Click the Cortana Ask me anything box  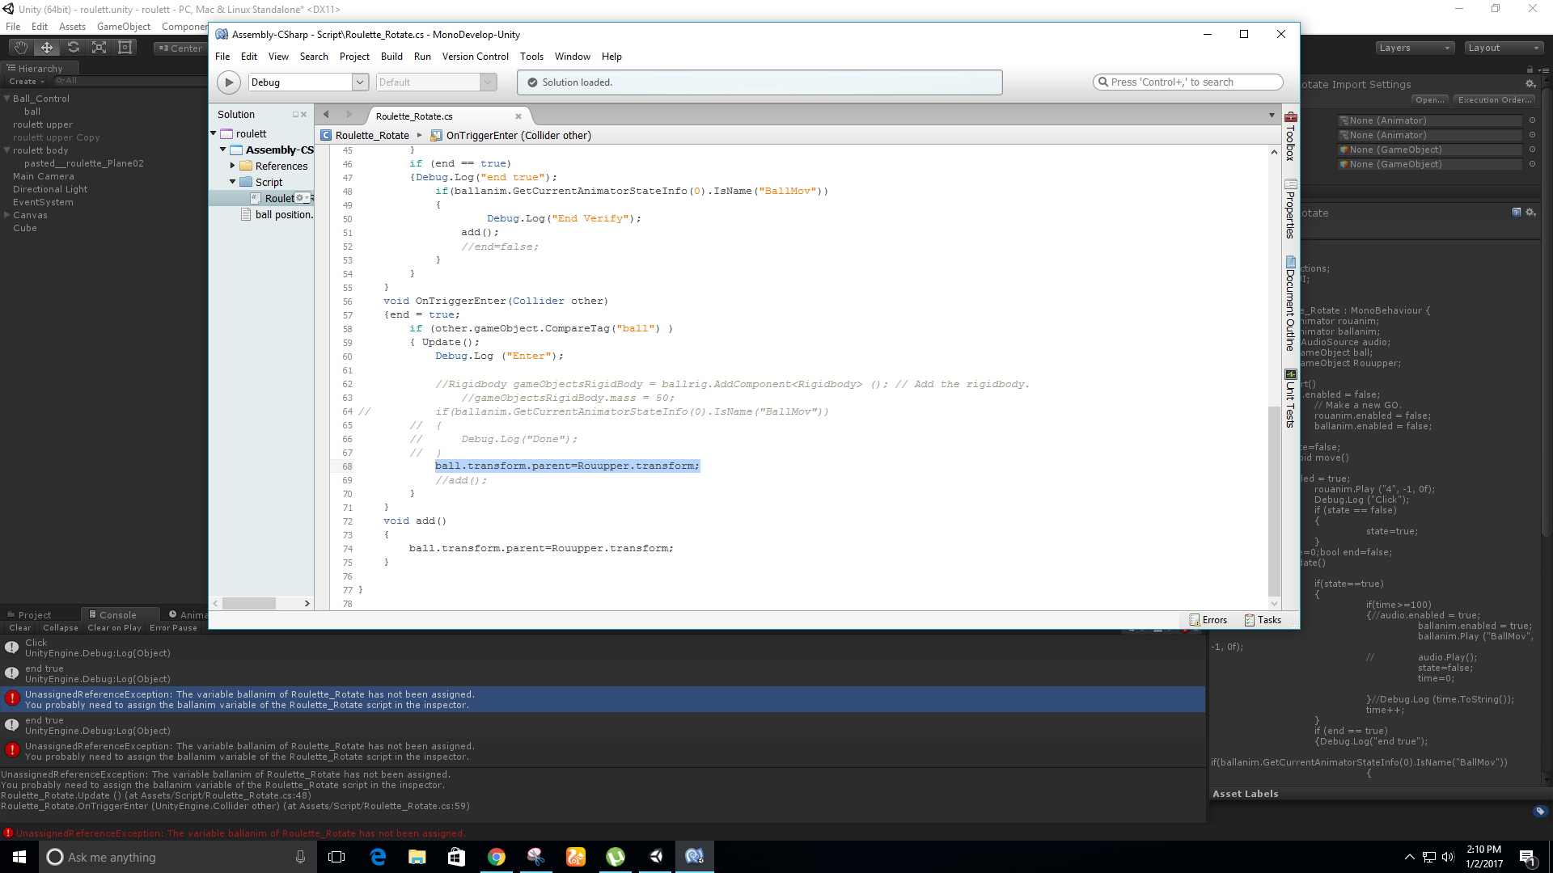[x=176, y=857]
